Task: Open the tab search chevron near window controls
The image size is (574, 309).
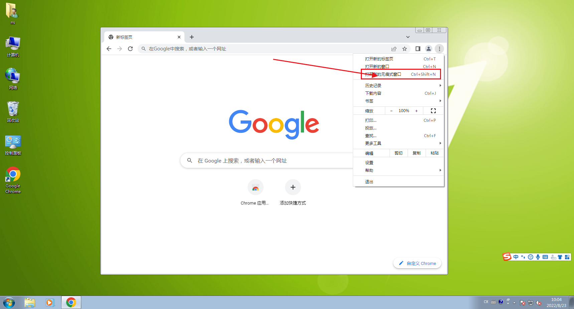Action: (x=408, y=37)
